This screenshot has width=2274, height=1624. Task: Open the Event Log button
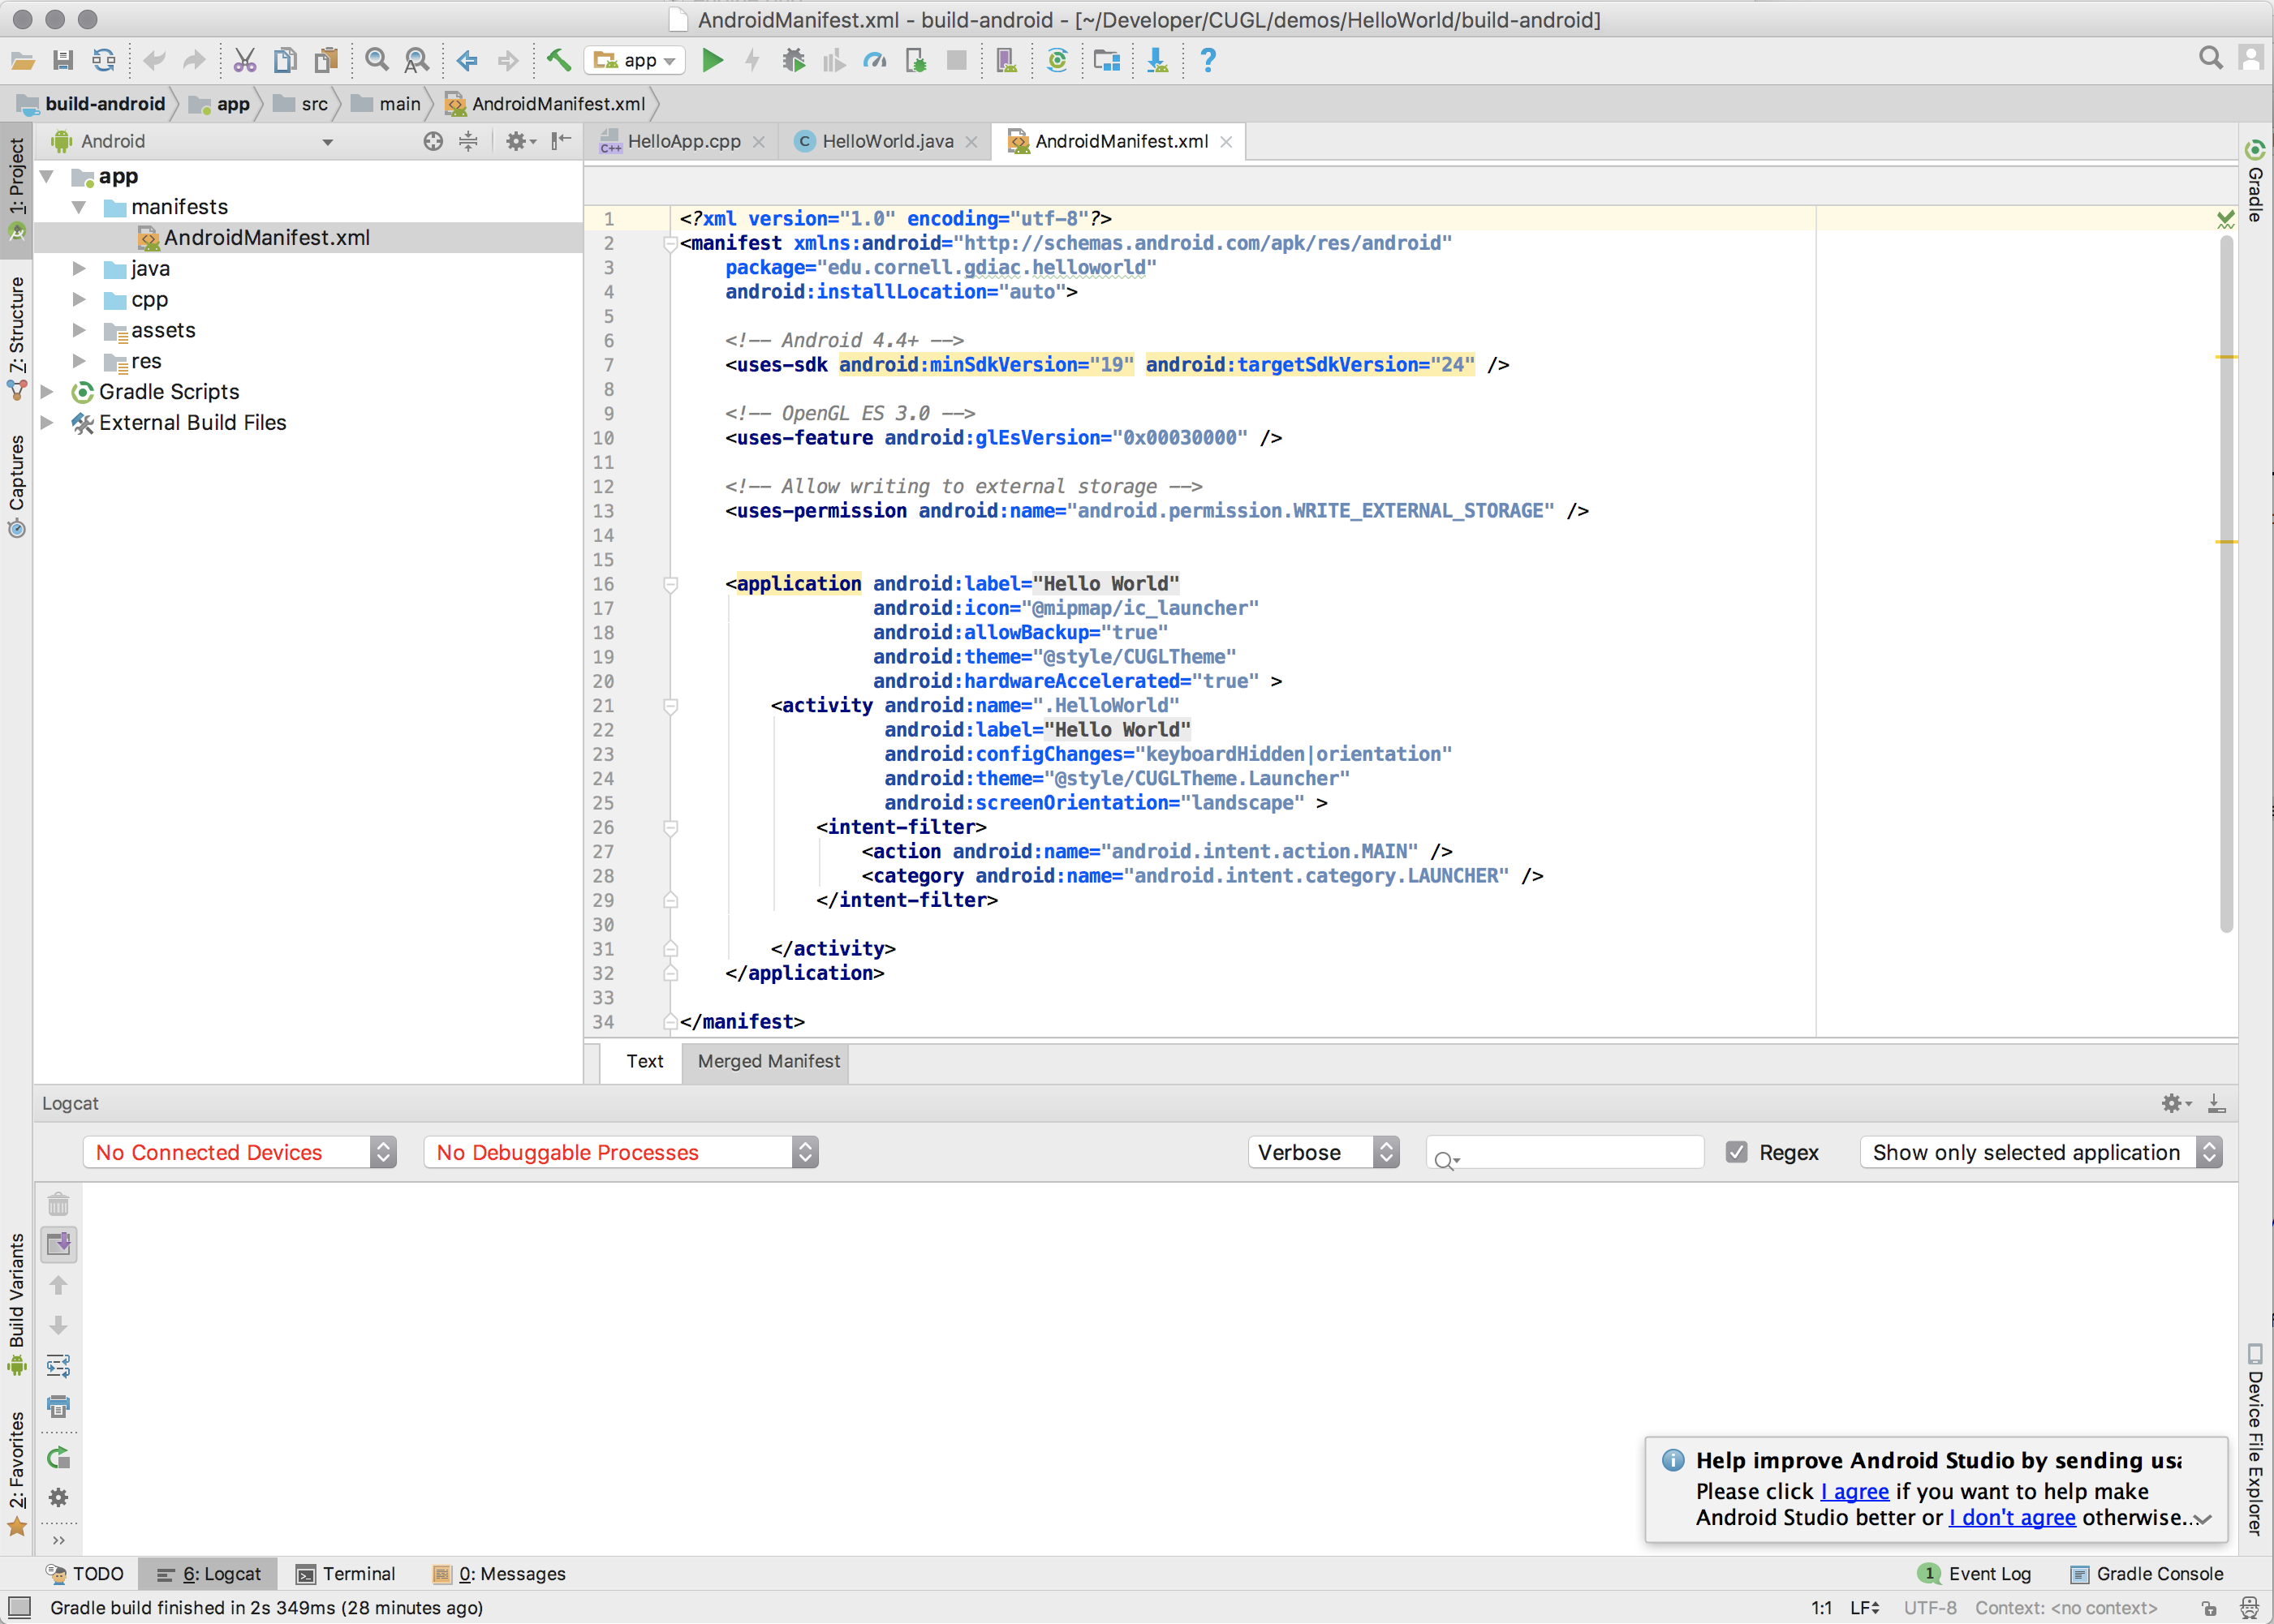pyautogui.click(x=1976, y=1573)
